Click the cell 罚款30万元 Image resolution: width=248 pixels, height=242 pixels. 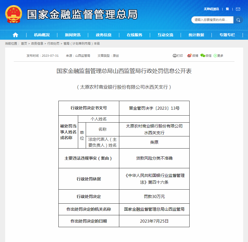tap(154, 197)
